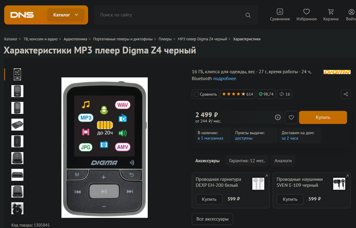Switch to the Гарантия: 12 мес. tab
The image size is (356, 228).
click(x=247, y=161)
